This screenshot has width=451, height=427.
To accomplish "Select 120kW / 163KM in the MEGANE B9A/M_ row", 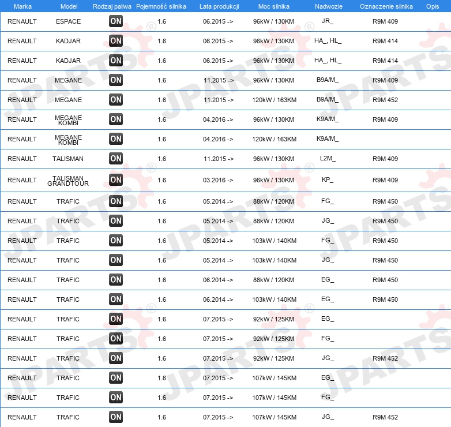I will tap(274, 100).
